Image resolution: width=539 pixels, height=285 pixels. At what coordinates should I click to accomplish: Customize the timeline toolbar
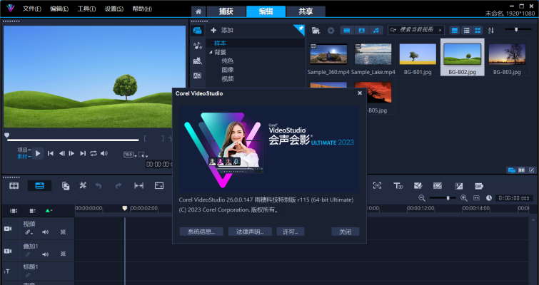83,185
